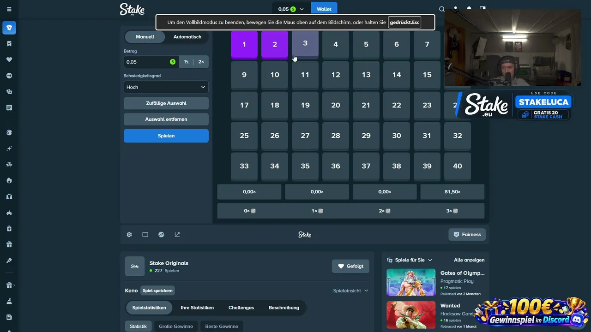Select Keno number 40
This screenshot has width=591, height=332.
pos(458,166)
